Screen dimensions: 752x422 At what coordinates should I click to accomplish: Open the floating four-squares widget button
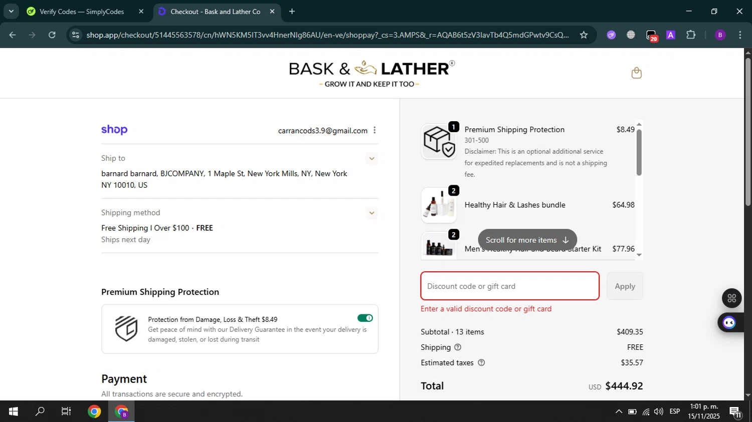(731, 298)
